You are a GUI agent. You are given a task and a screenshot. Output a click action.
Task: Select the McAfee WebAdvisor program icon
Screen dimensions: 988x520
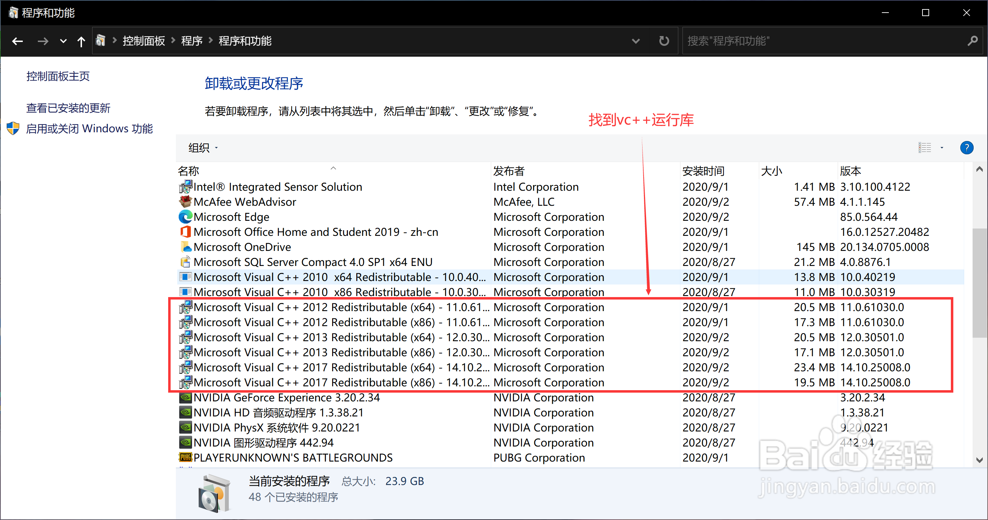[185, 202]
